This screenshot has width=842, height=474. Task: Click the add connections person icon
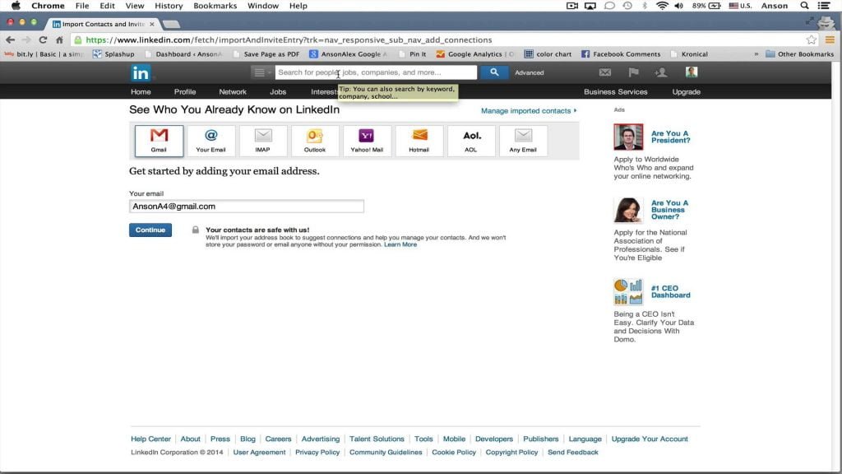click(x=661, y=72)
